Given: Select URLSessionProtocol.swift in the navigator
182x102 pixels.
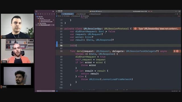Looking at the screenshot, I should (46, 22).
